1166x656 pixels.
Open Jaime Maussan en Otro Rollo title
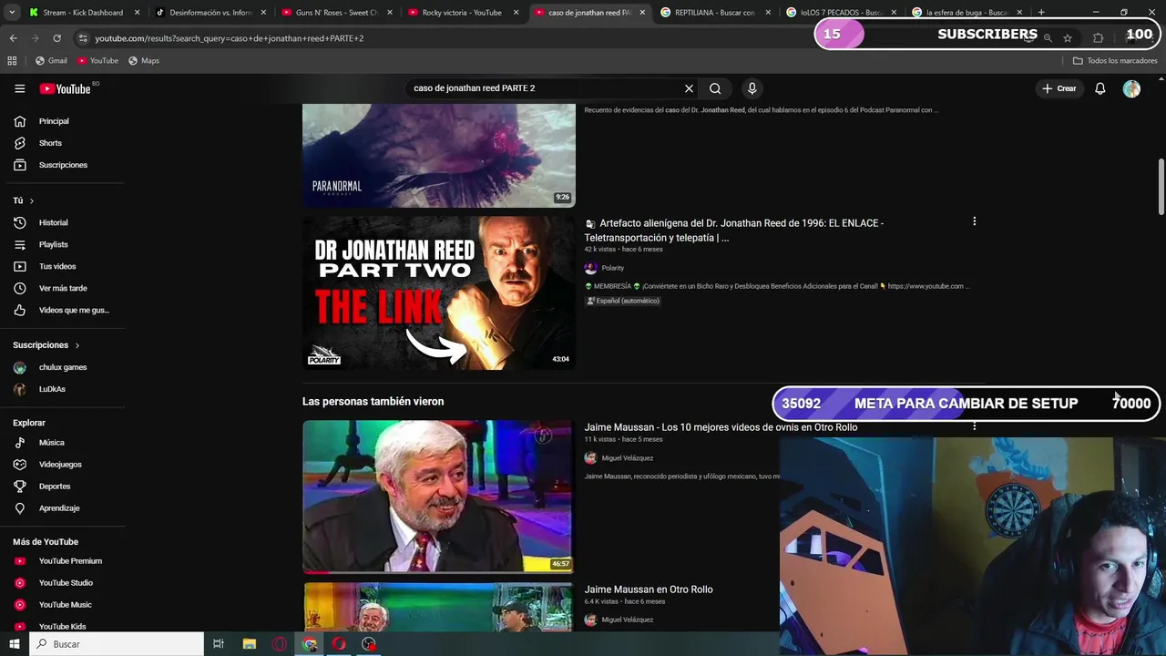pyautogui.click(x=649, y=589)
